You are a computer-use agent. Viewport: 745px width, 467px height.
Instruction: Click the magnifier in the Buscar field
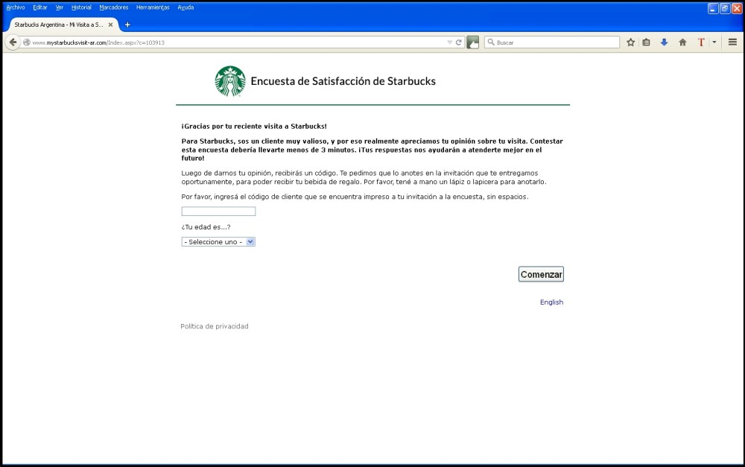(x=492, y=42)
